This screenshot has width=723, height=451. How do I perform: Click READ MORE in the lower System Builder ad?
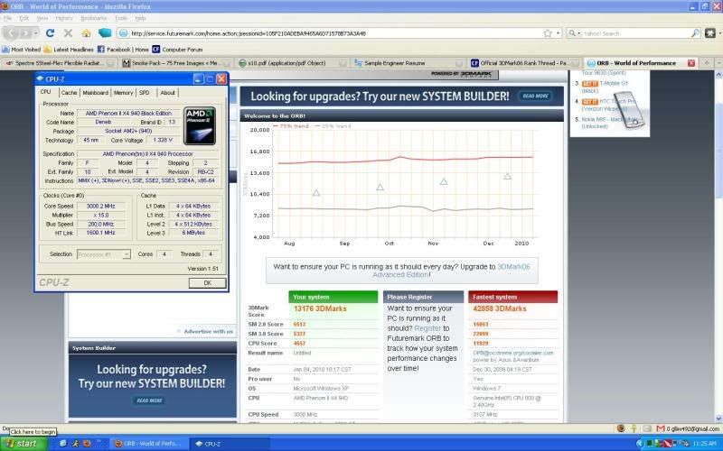pyautogui.click(x=149, y=400)
